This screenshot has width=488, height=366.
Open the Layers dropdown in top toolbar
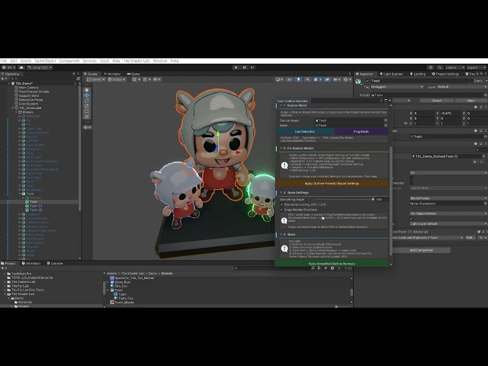pos(454,67)
